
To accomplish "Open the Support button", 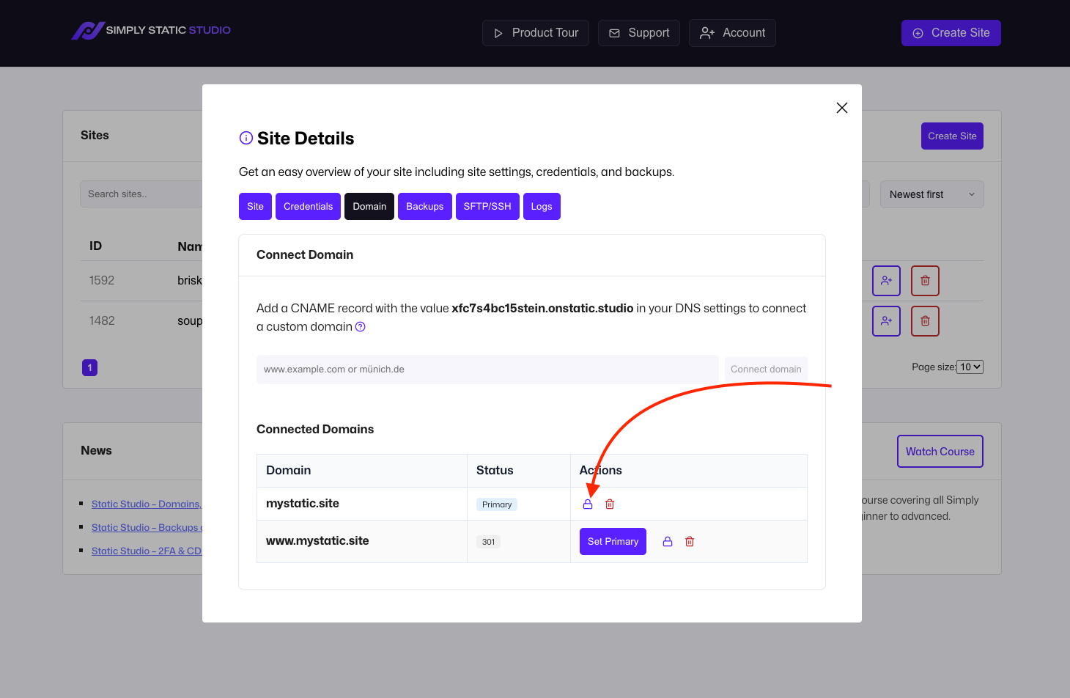I will coord(639,33).
